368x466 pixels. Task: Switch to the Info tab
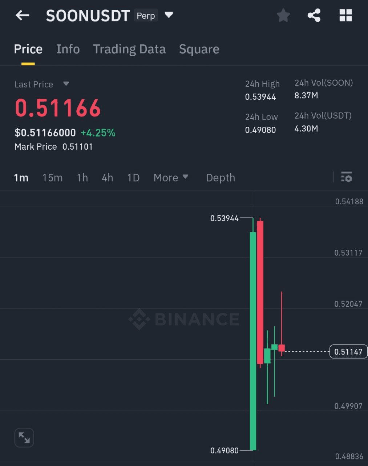(68, 49)
